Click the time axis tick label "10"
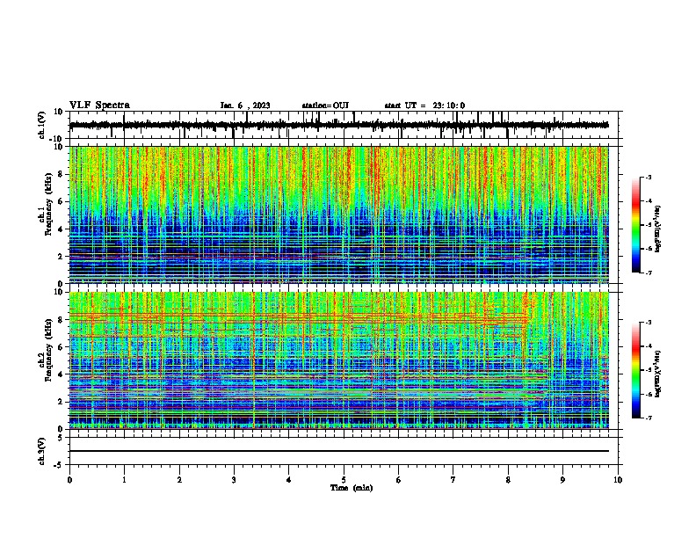The image size is (696, 538). click(618, 480)
